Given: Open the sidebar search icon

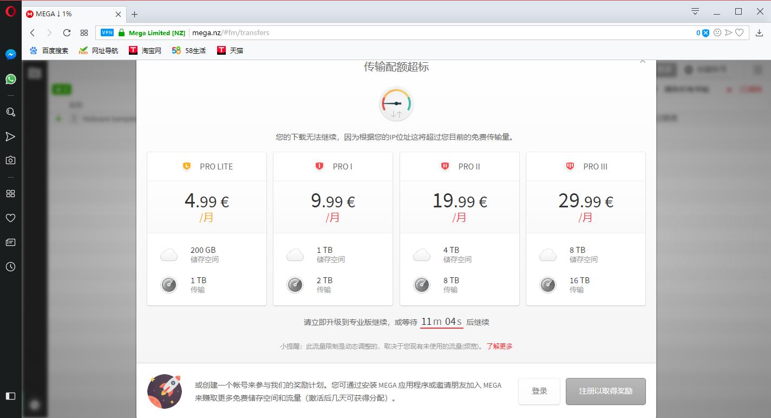Looking at the screenshot, I should click(10, 112).
